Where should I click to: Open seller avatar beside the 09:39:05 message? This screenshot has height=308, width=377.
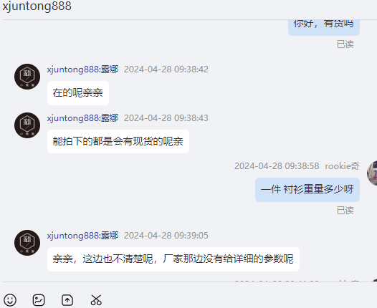[27, 243]
